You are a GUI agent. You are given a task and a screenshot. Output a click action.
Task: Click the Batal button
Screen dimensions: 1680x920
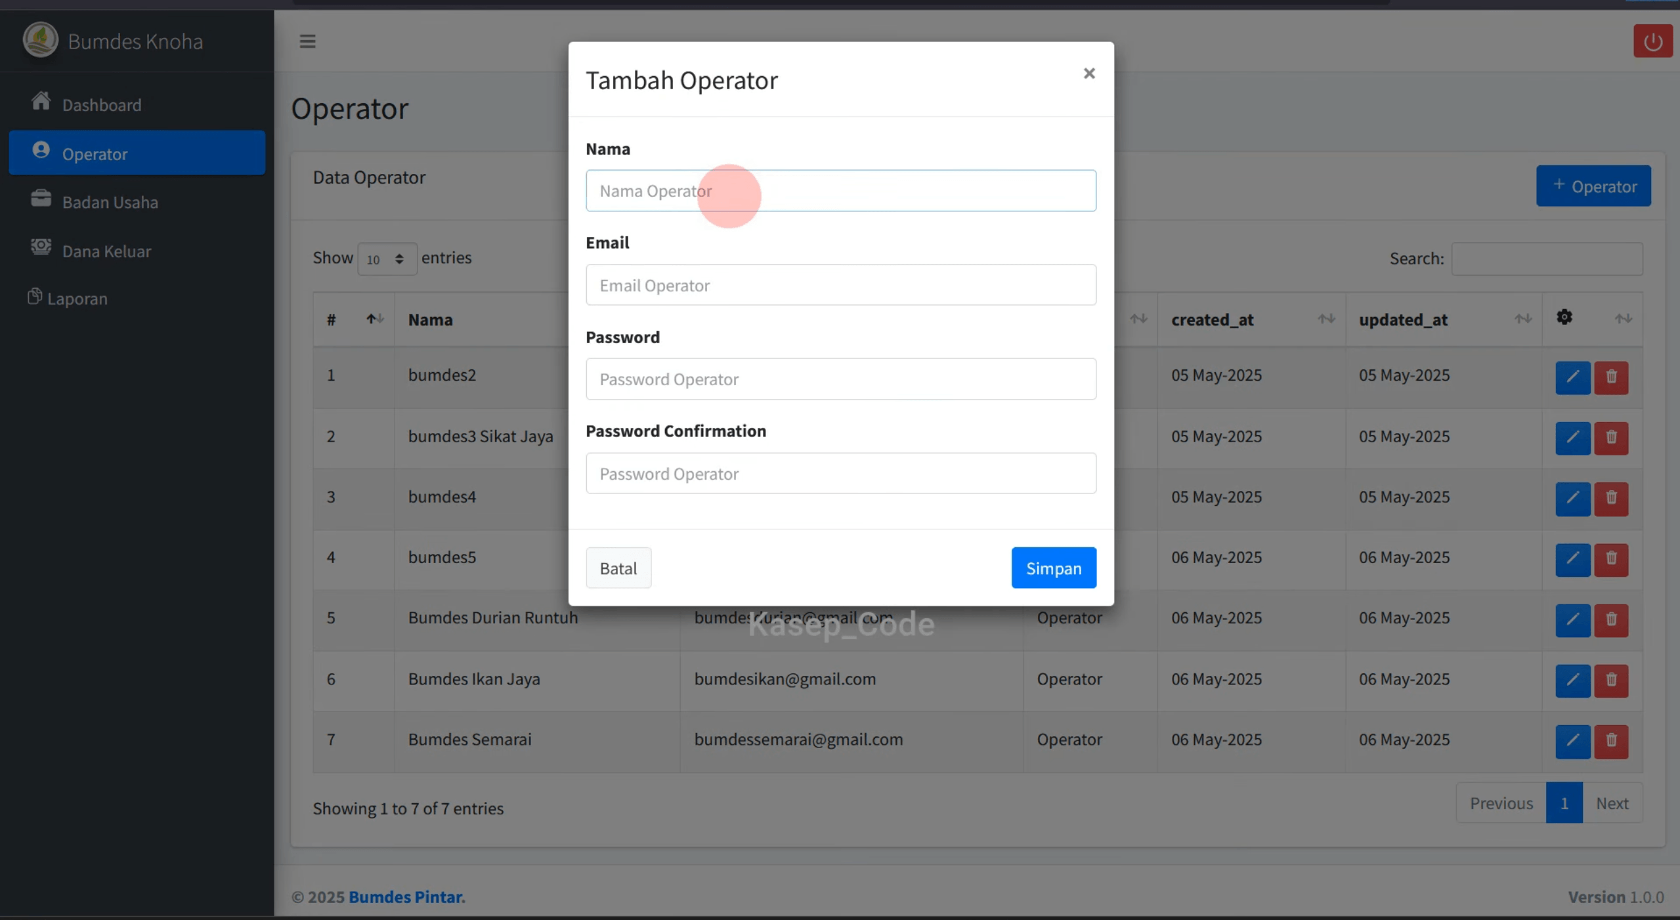click(618, 568)
